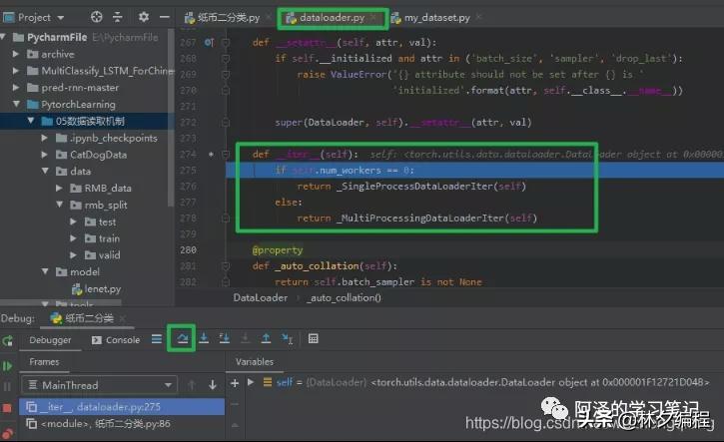Select the <module> frame at line 86
This screenshot has width=724, height=442.
(108, 426)
